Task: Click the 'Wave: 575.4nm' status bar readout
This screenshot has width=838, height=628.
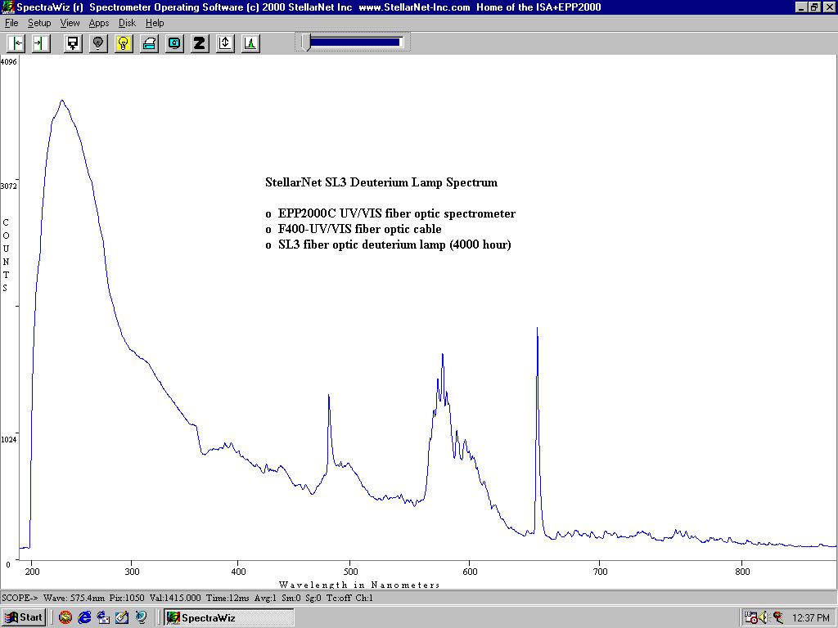Action: [74, 598]
